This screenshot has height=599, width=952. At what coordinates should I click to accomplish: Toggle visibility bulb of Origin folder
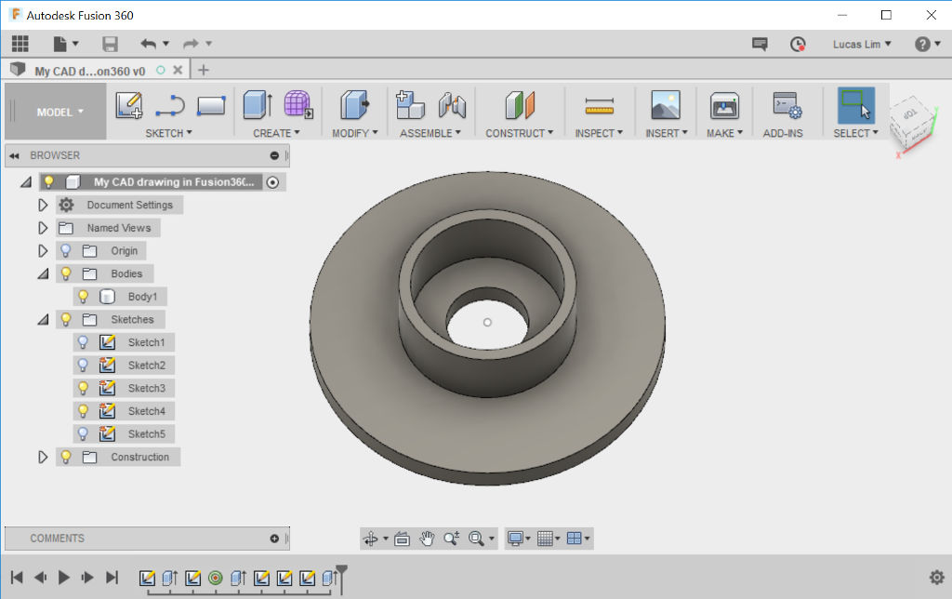pyautogui.click(x=66, y=250)
